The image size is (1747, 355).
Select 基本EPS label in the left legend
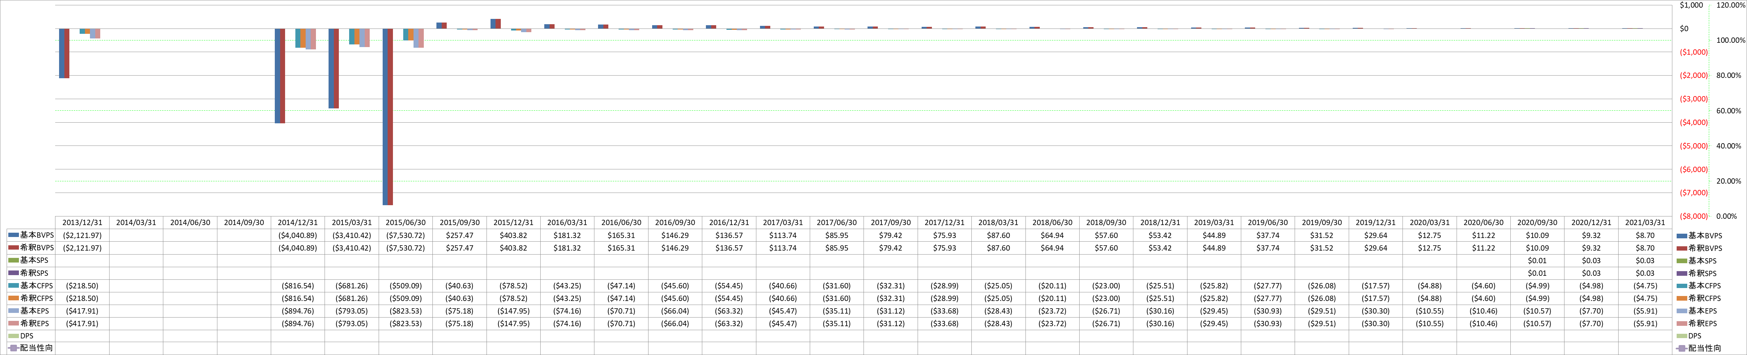click(34, 311)
